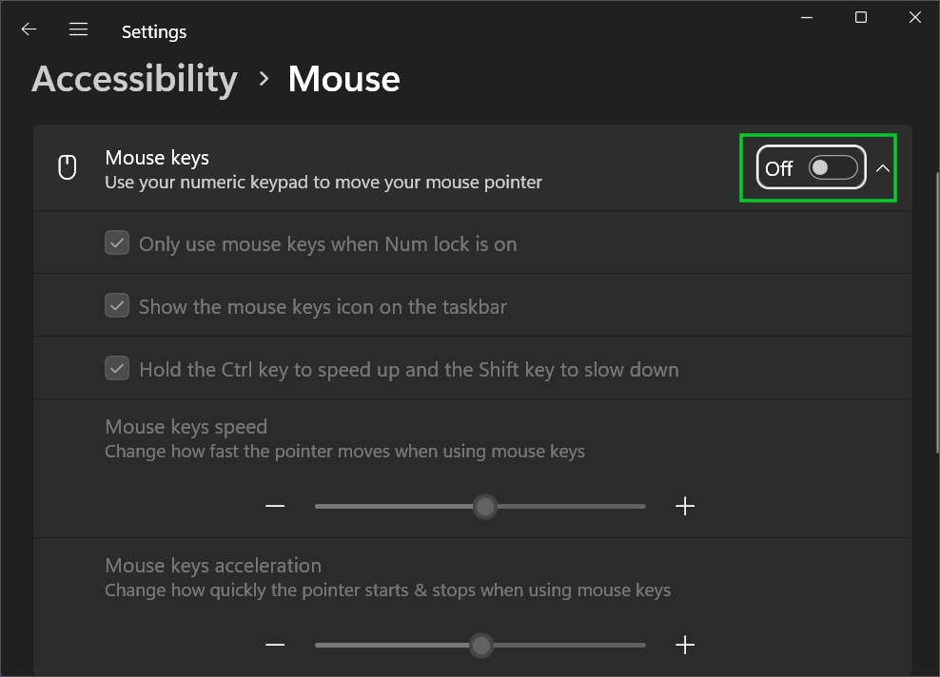Click the mouse icon beside Mouse keys
This screenshot has height=677, width=940.
coord(66,165)
